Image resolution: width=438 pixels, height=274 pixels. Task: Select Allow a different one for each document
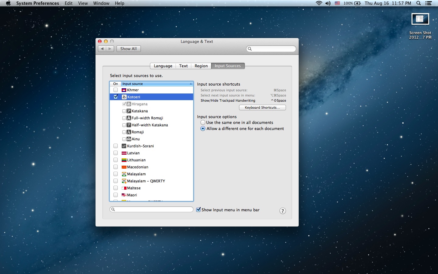[x=203, y=129]
